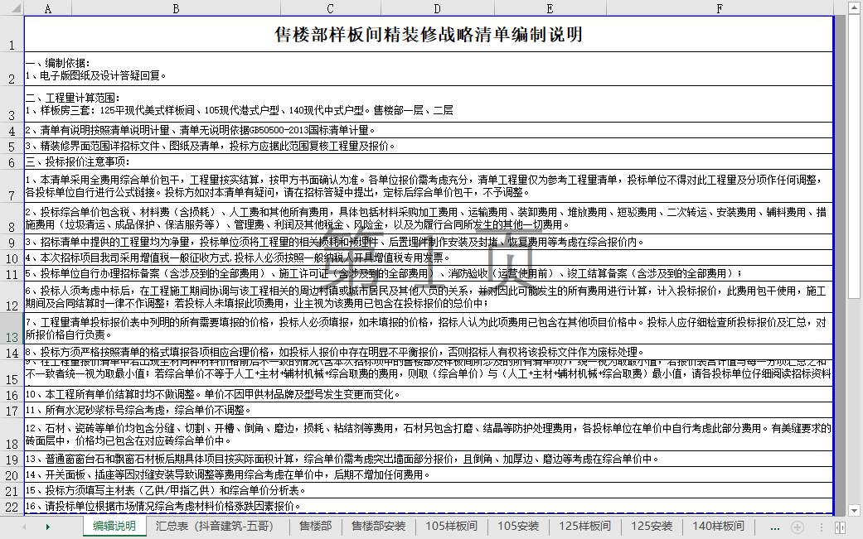Select row 1 header
This screenshot has width=863, height=539.
coord(12,34)
